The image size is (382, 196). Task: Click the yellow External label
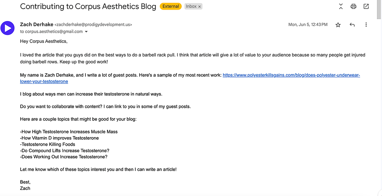tap(171, 7)
